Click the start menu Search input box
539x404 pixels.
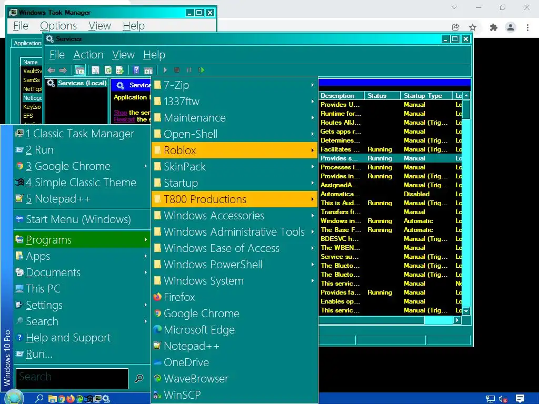(72, 378)
